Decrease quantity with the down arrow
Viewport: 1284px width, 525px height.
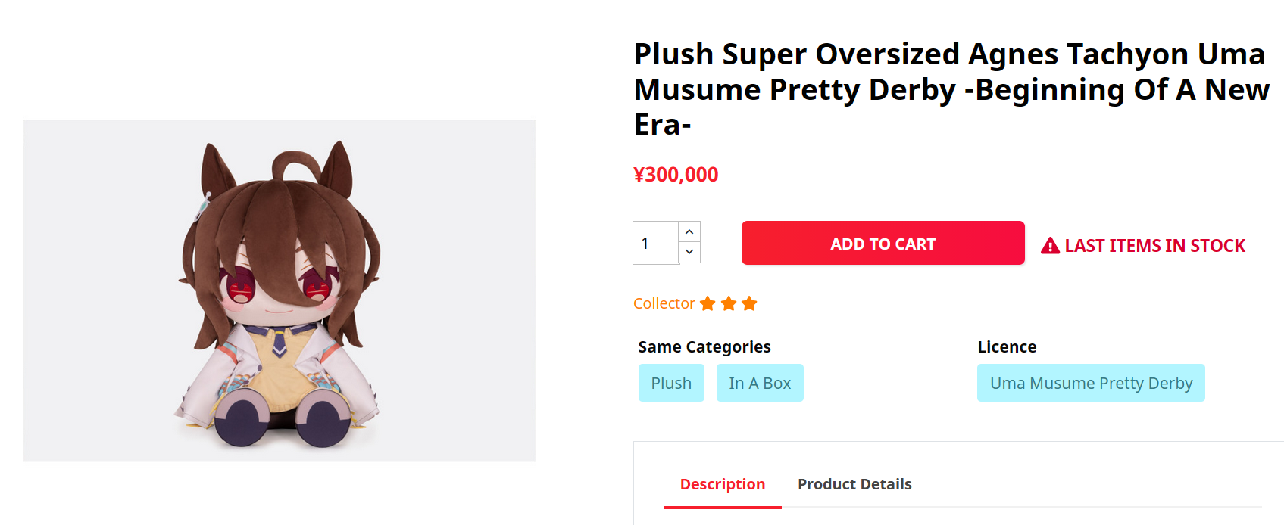pos(689,252)
